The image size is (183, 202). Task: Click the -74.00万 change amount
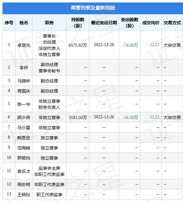click(130, 45)
